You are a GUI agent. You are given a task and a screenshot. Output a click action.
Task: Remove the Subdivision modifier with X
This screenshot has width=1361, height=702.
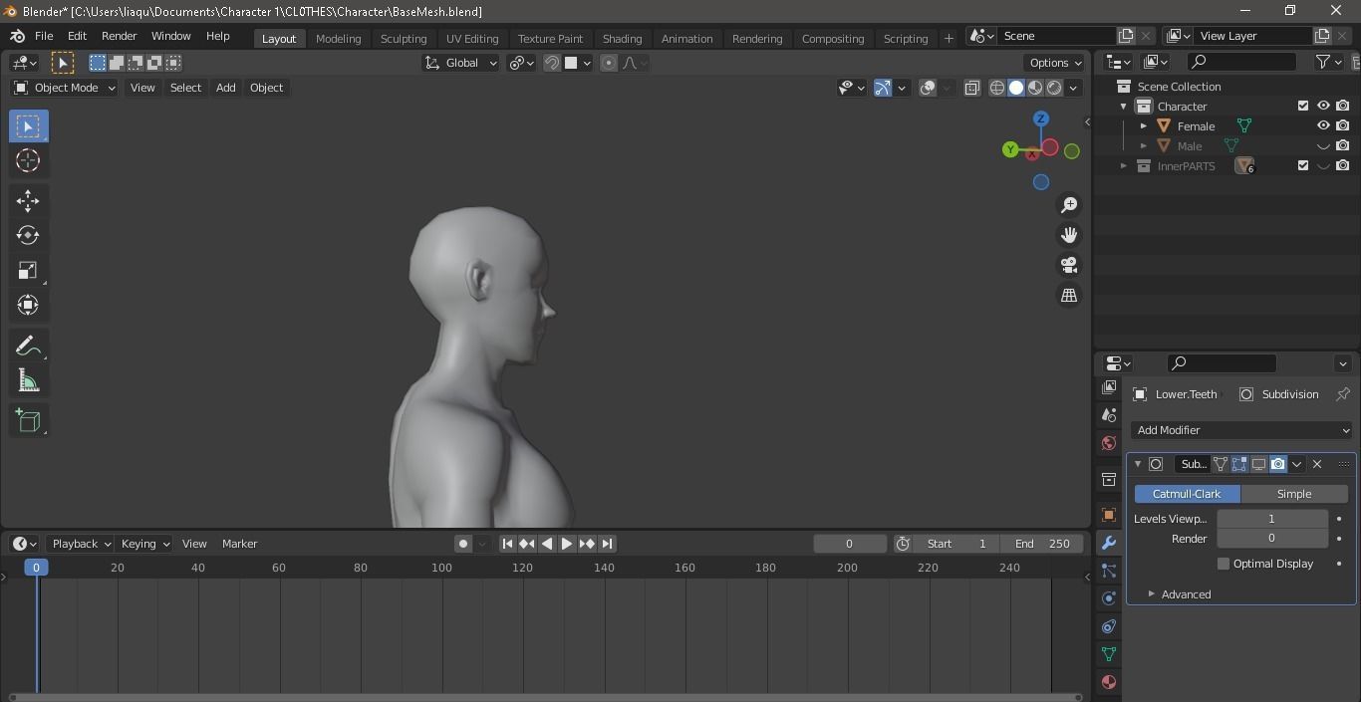point(1317,464)
